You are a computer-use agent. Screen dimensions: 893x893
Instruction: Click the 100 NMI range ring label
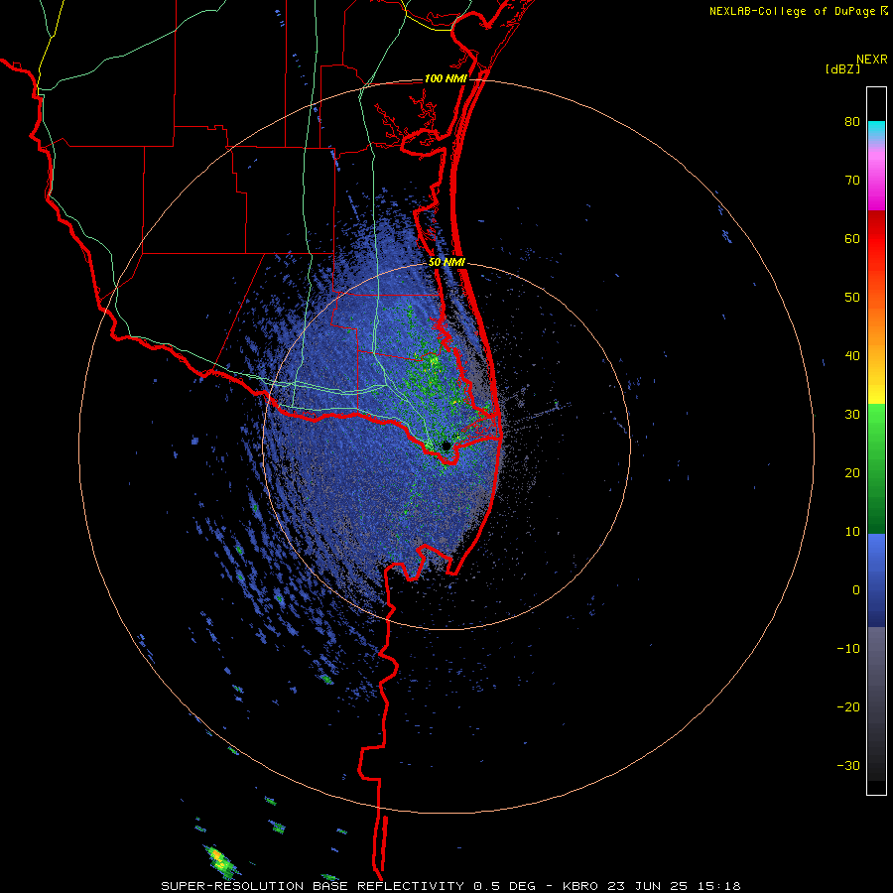coord(446,78)
